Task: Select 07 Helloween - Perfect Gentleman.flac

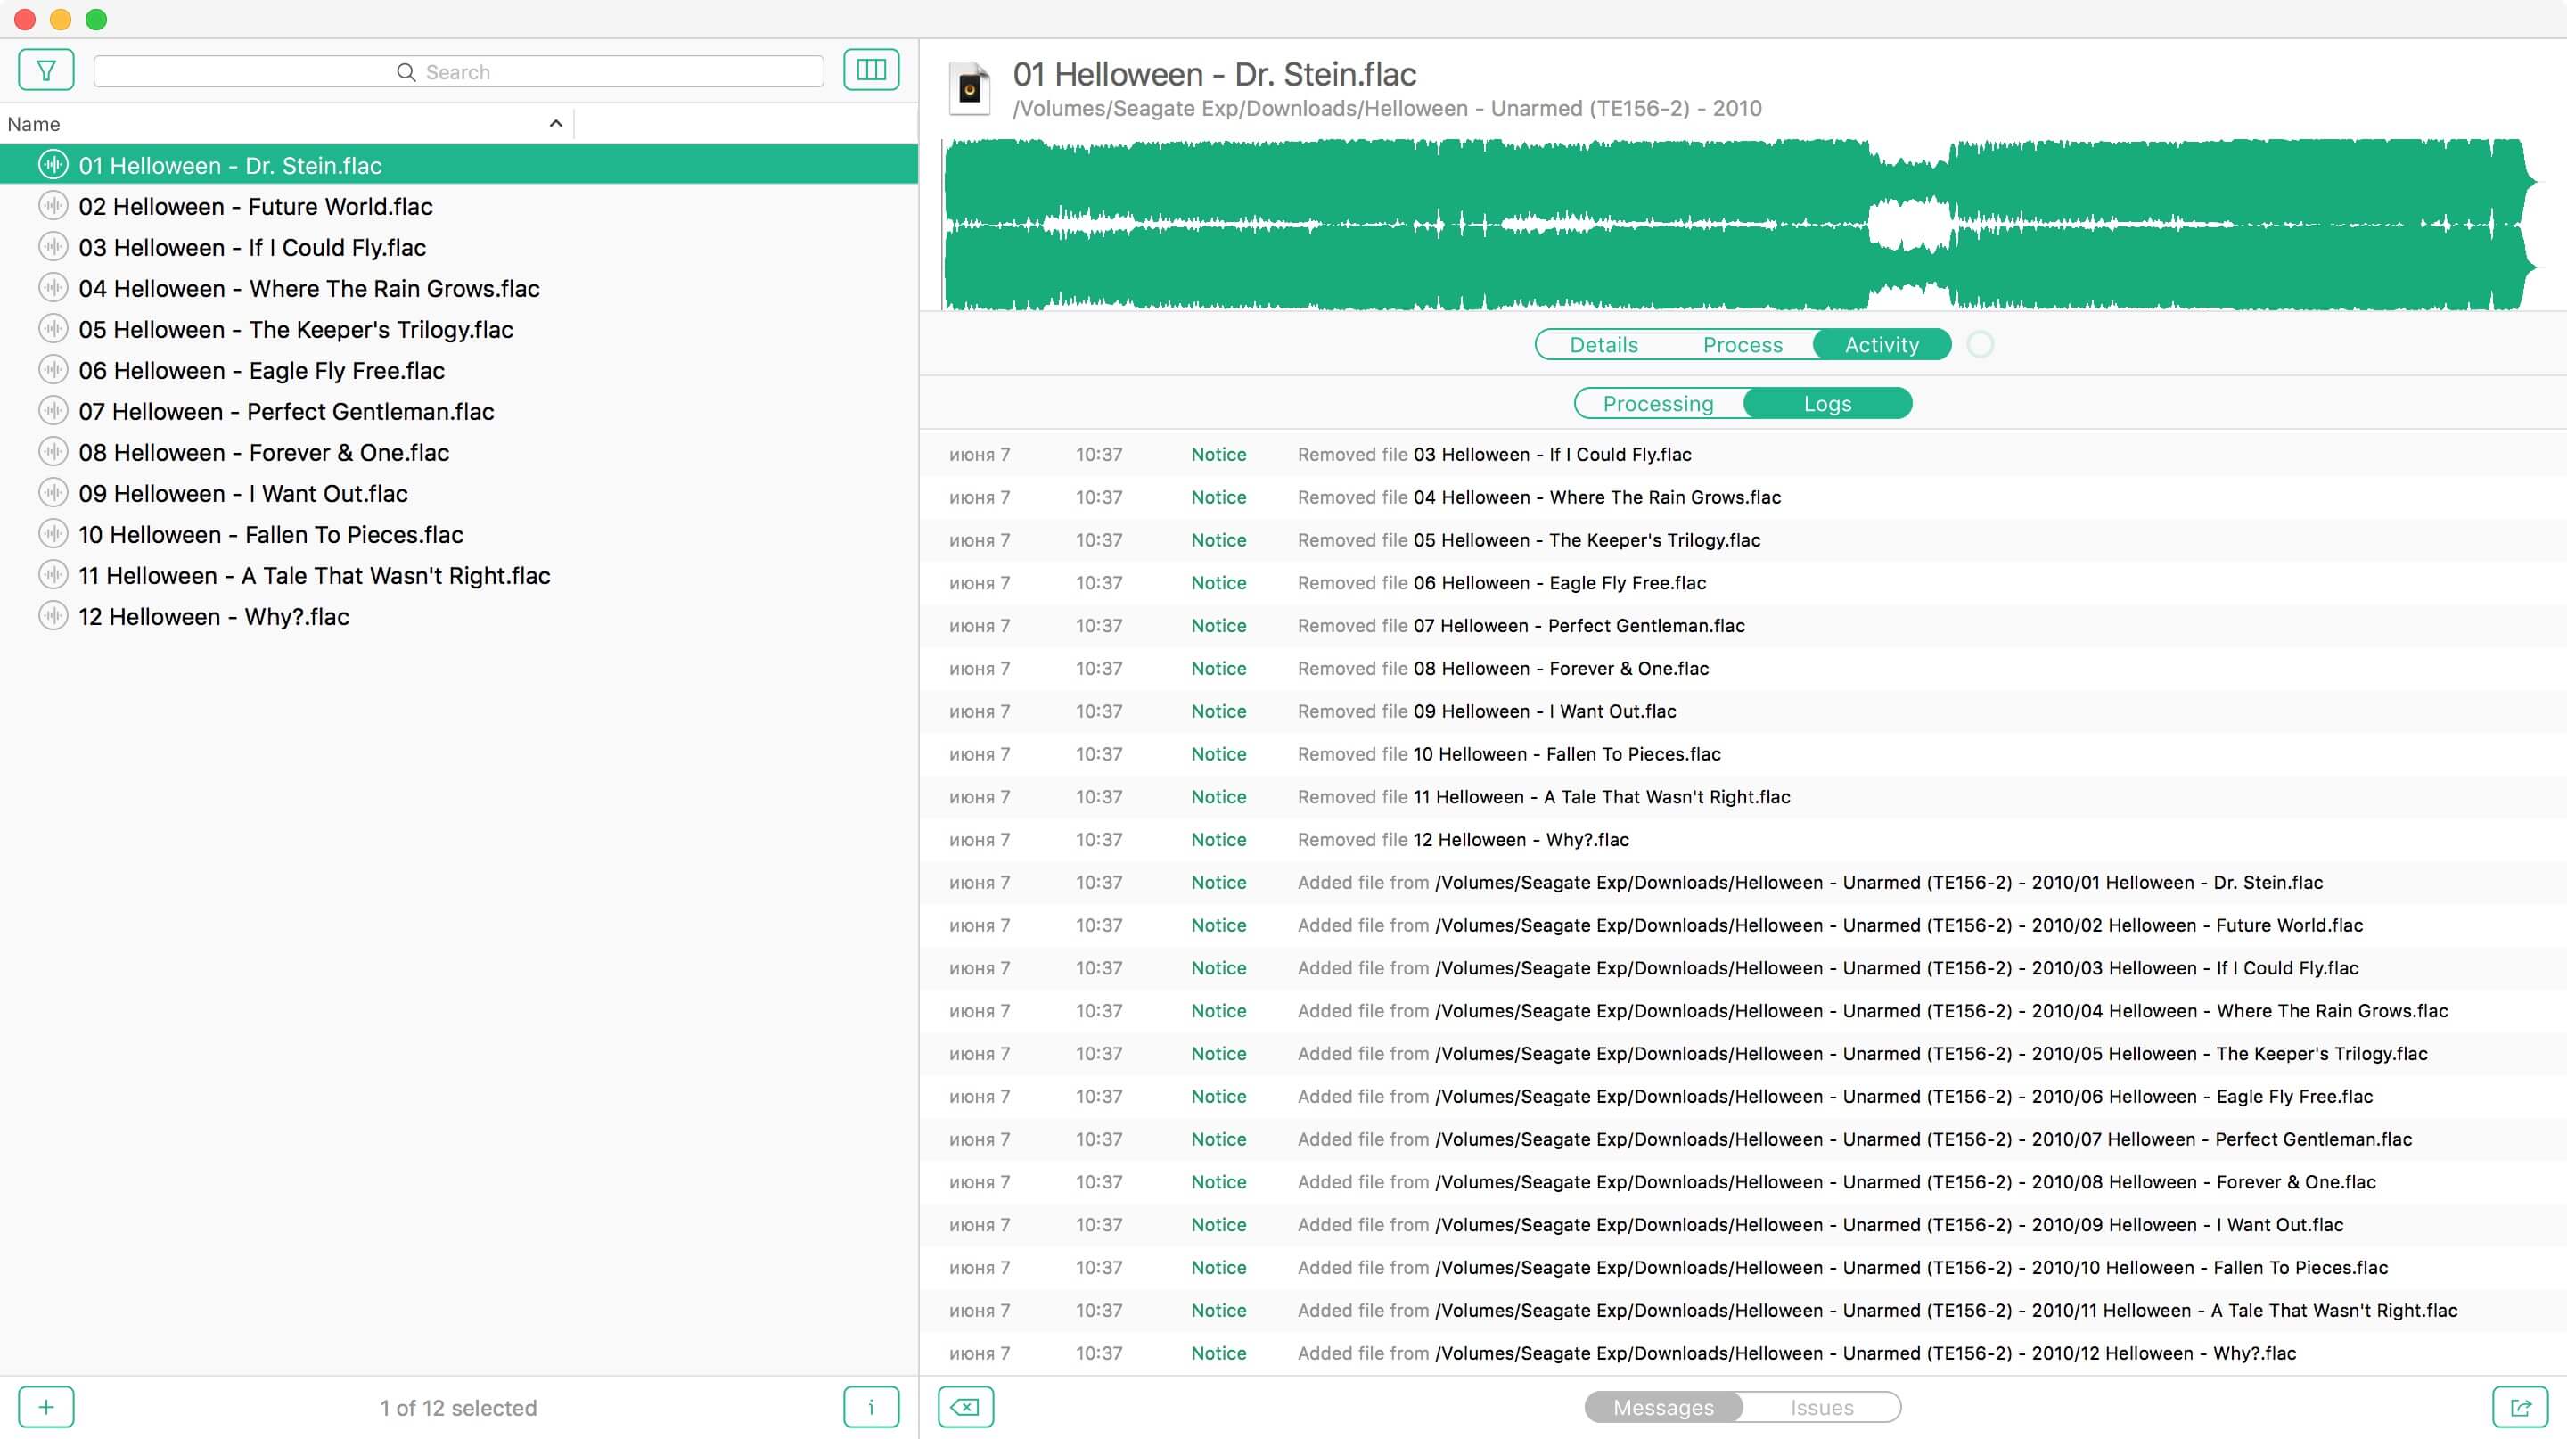Action: pos(458,411)
